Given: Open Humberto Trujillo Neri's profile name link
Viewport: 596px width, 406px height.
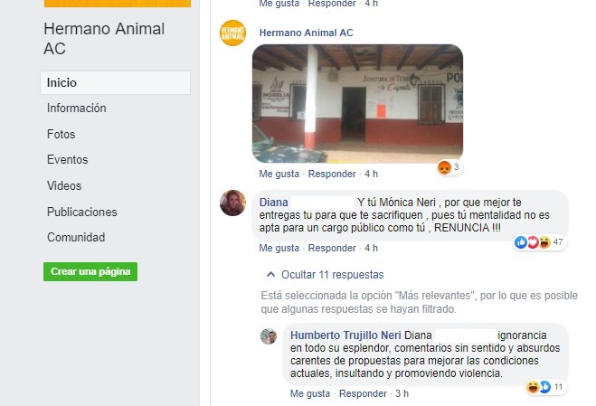Looking at the screenshot, I should click(x=345, y=335).
